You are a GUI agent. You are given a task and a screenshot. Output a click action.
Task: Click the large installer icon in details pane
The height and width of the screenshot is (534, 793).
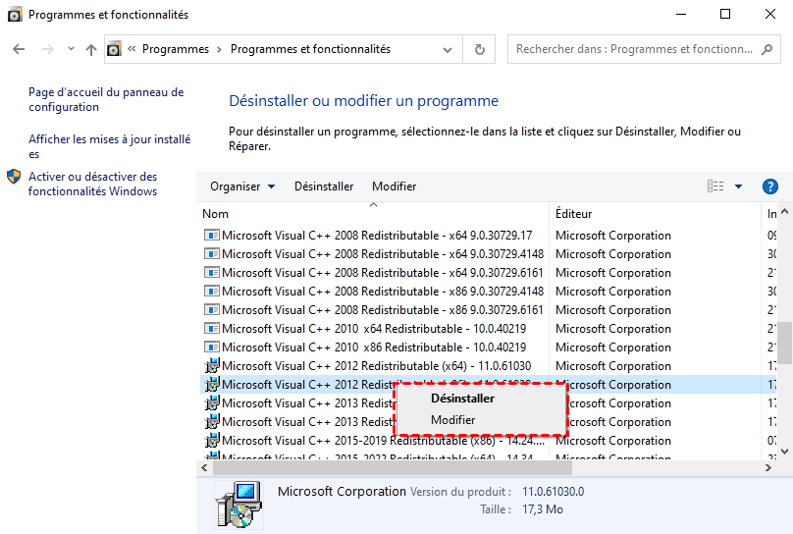238,505
